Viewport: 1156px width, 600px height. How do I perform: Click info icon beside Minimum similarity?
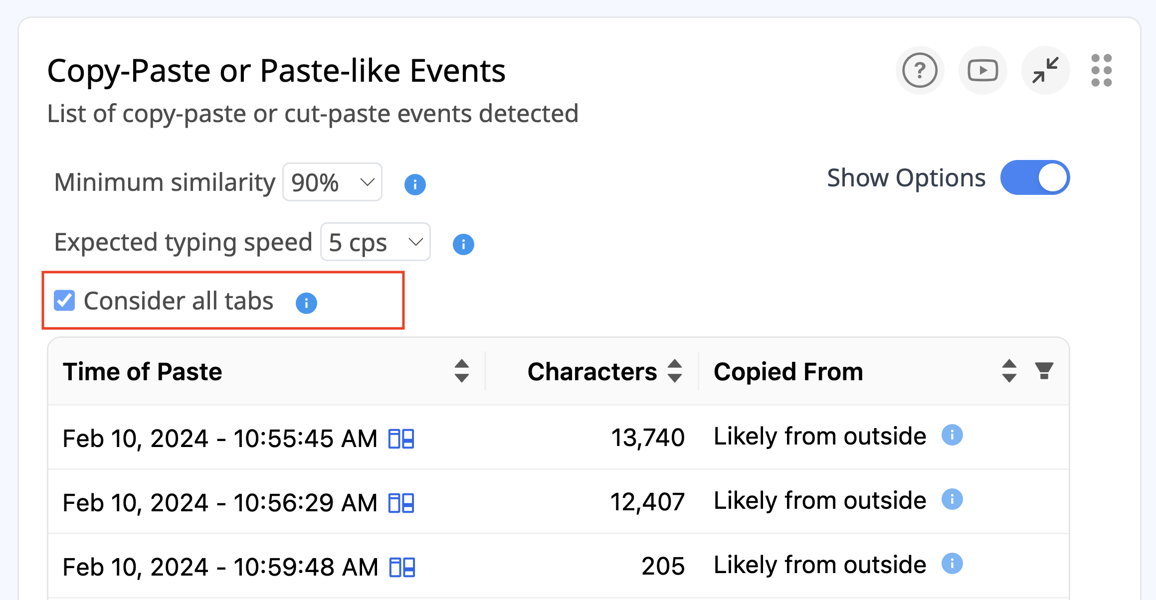pos(414,184)
